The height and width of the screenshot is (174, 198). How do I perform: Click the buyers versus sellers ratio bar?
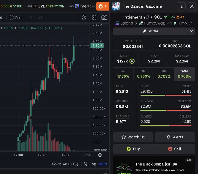166,126
